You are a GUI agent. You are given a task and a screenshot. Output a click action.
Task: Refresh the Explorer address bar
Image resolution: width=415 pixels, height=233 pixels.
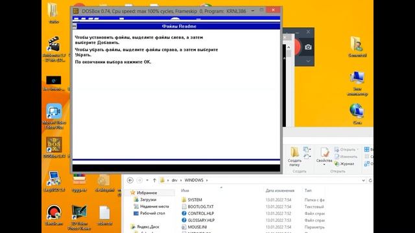pyautogui.click(x=370, y=180)
